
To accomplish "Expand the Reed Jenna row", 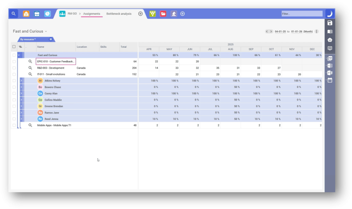I will [x=21, y=119].
